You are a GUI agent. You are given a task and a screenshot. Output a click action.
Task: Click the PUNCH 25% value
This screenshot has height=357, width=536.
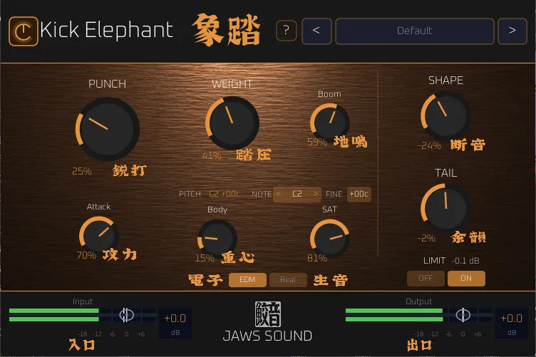click(82, 171)
